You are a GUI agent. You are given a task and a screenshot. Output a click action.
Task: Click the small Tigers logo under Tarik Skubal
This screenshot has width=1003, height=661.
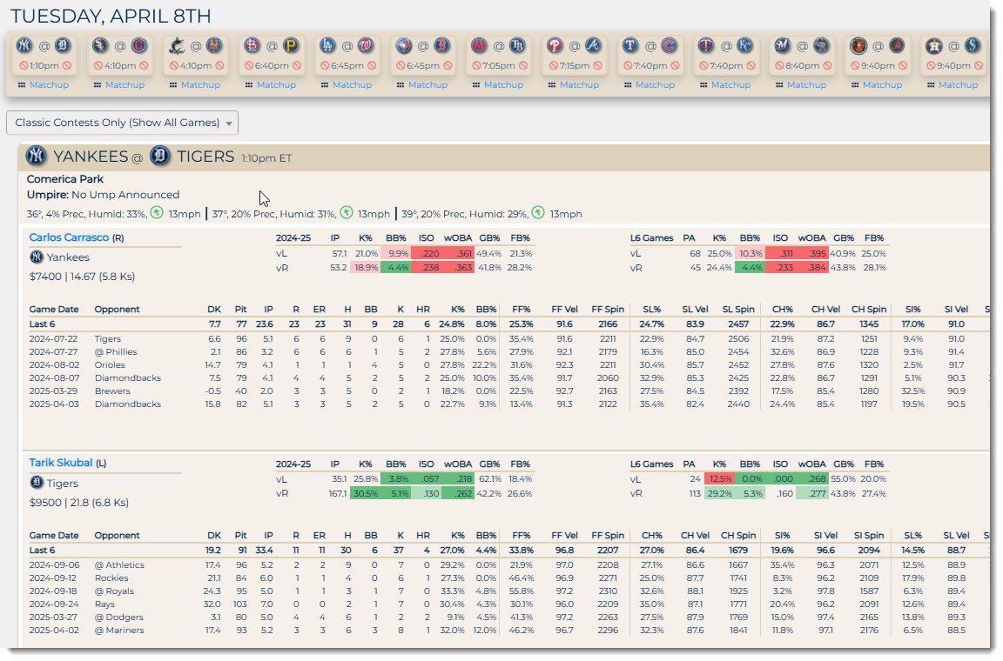[x=37, y=483]
